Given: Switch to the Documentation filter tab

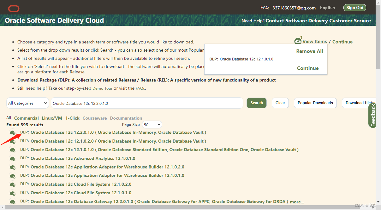Looking at the screenshot, I should tap(126, 118).
